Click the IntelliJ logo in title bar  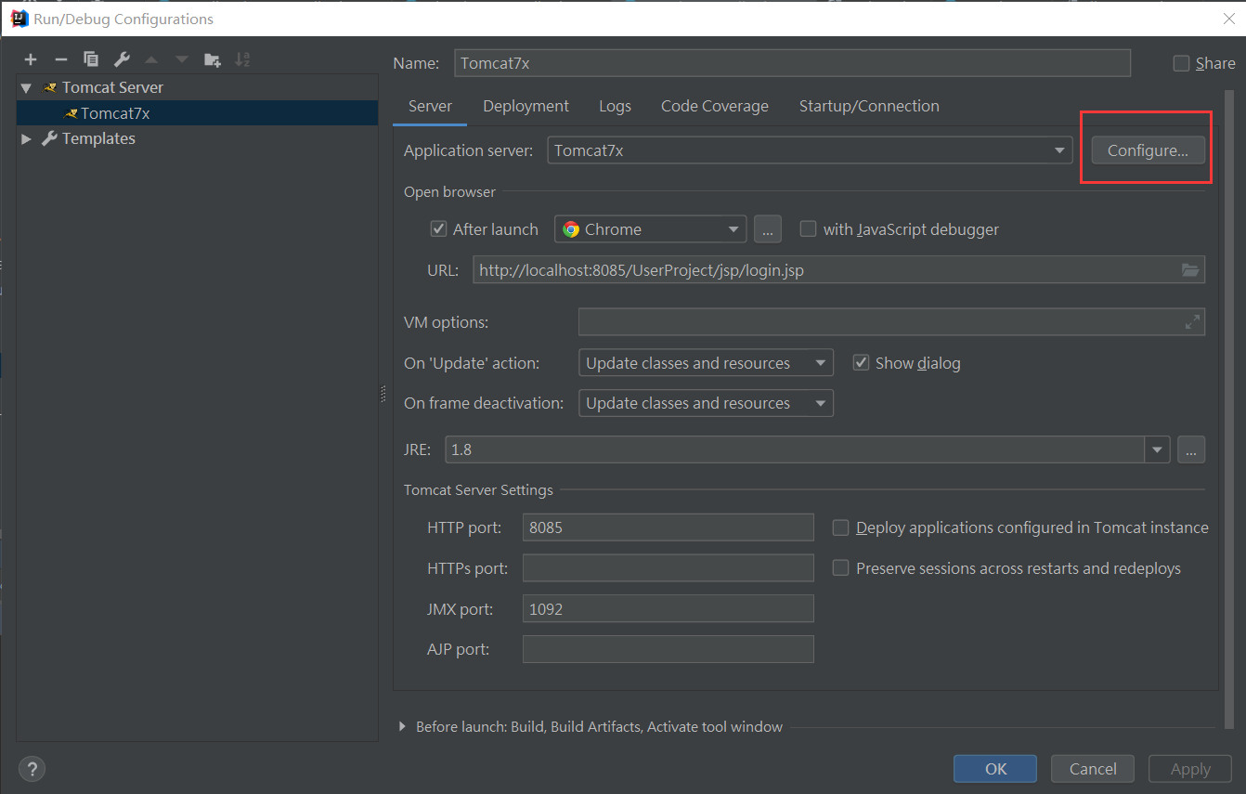point(19,18)
